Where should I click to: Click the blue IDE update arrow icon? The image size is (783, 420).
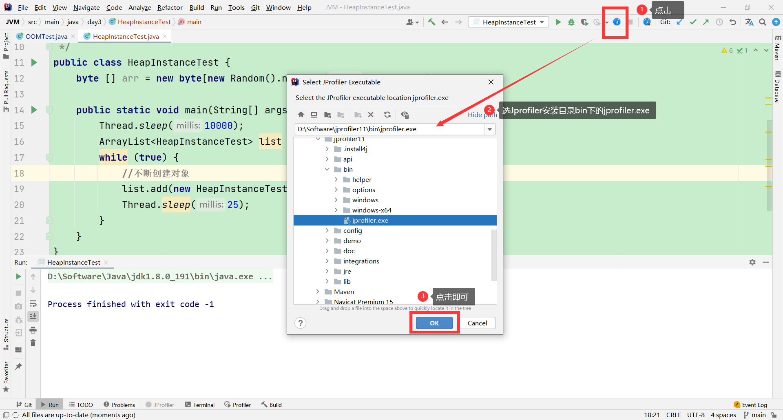tap(776, 22)
